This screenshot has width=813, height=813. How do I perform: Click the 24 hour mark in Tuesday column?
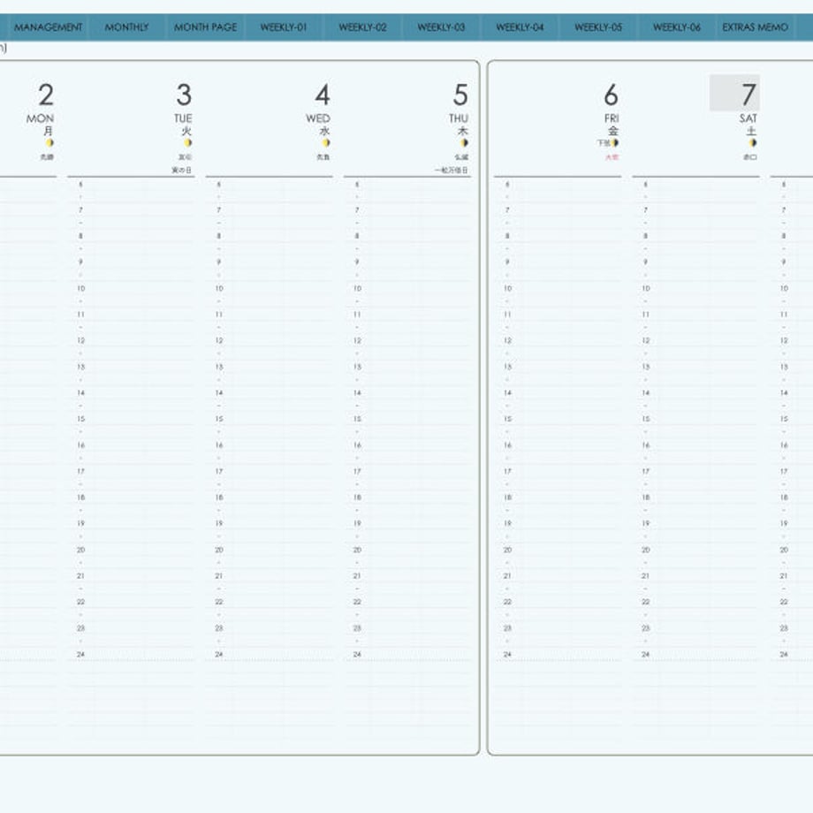[81, 654]
